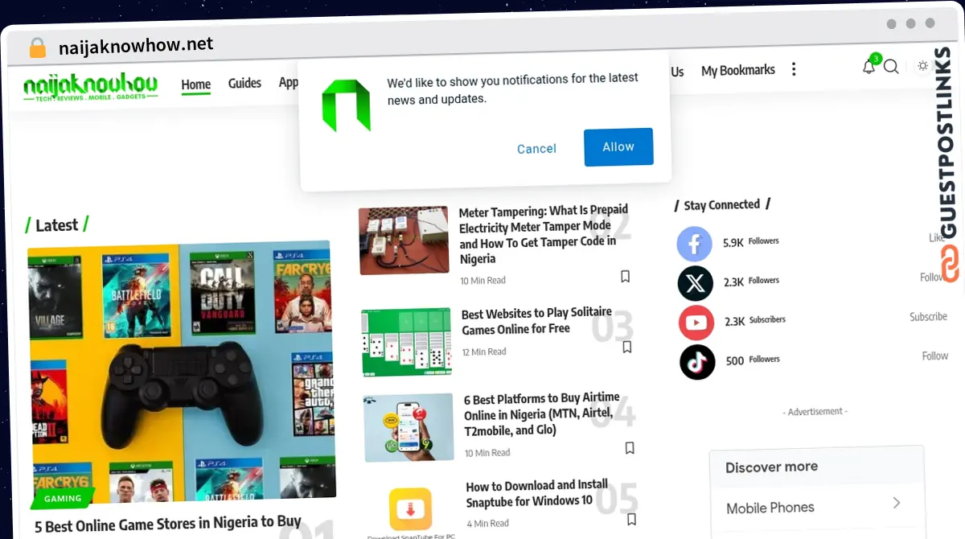Screen dimensions: 965x539
Task: Open My Bookmarks in navigation
Action: pos(738,71)
